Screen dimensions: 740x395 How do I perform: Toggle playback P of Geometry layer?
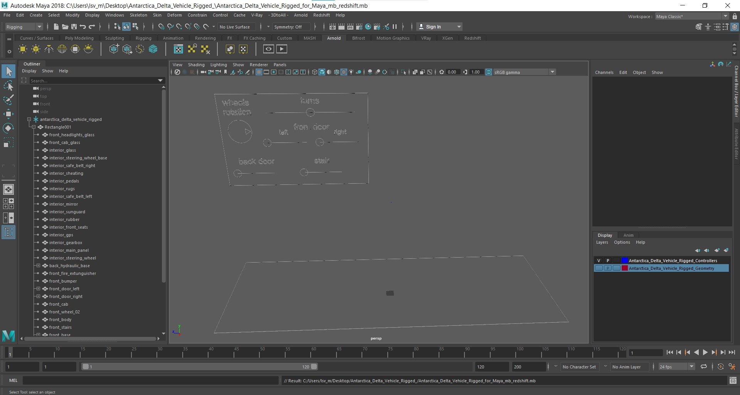pyautogui.click(x=608, y=268)
